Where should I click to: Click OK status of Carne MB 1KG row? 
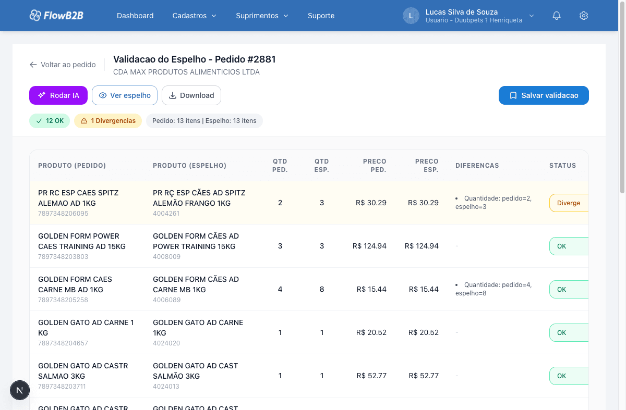point(569,289)
